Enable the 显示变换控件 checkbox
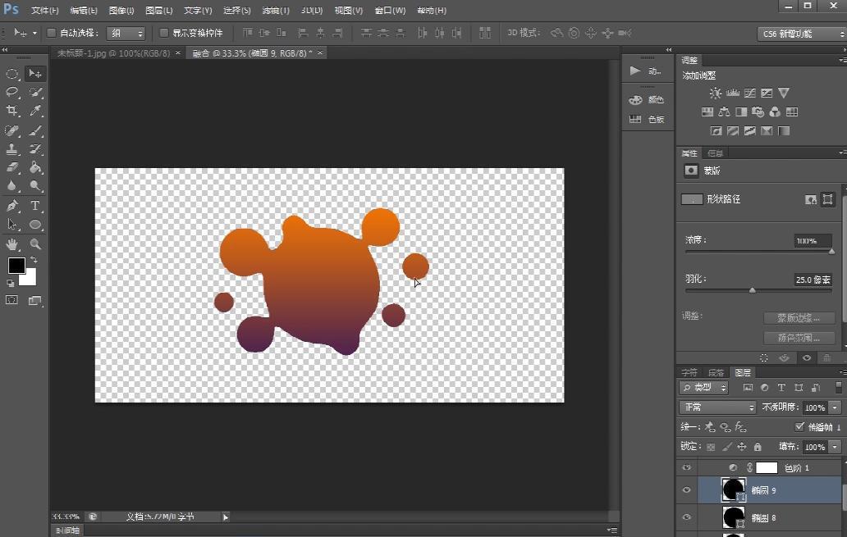This screenshot has height=537, width=847. (x=163, y=33)
